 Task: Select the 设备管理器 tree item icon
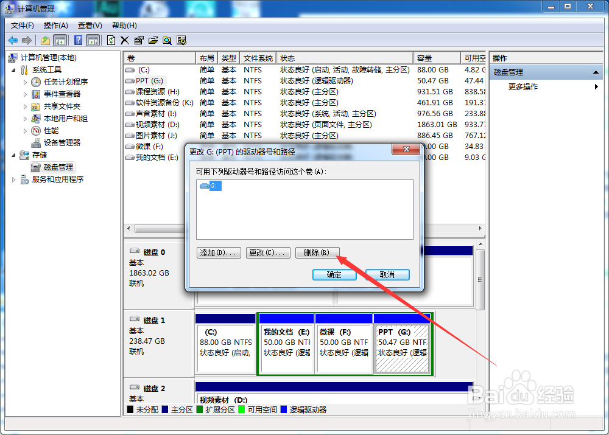[x=37, y=142]
